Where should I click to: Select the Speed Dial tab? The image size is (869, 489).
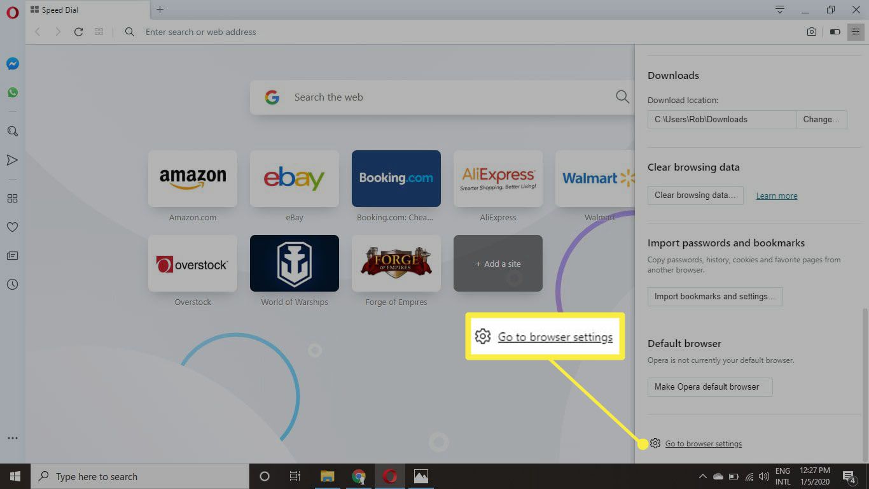[88, 10]
